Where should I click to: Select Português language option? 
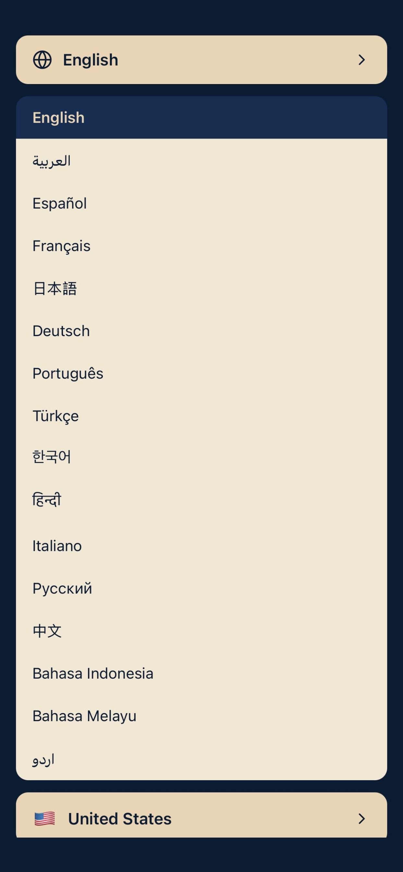point(201,373)
